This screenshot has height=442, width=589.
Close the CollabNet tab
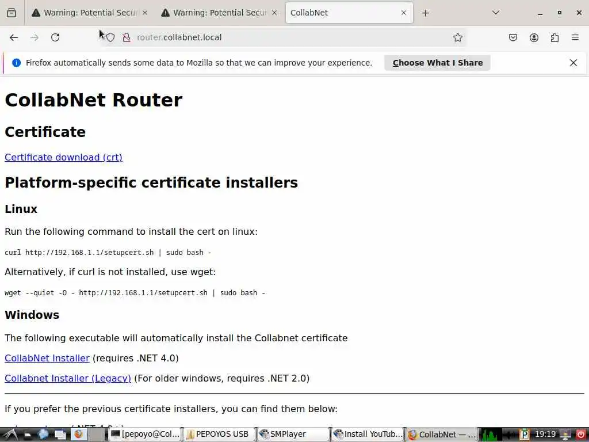point(404,13)
